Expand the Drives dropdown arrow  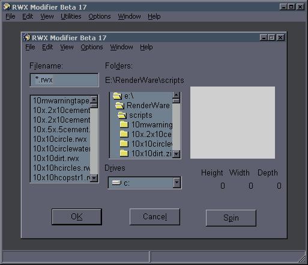point(177,183)
